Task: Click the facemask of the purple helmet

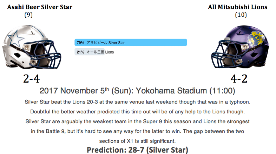Action: tap(226, 54)
